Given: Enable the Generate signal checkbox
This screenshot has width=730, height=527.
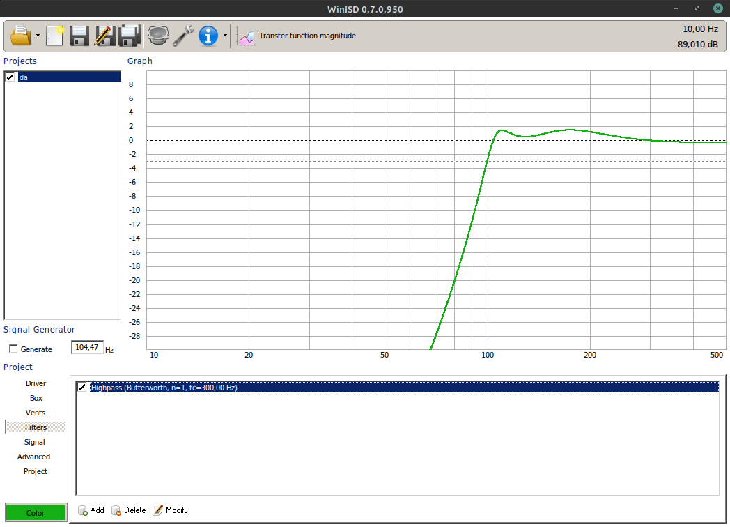Looking at the screenshot, I should (x=13, y=349).
